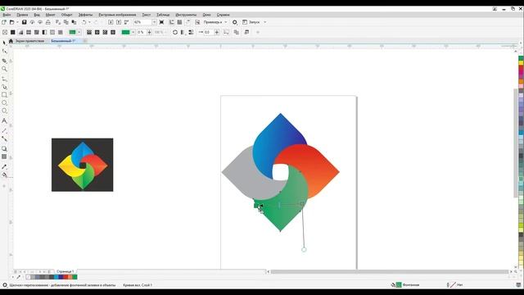This screenshot has height=295, width=524.
Task: Click the Undo arrow
Action: [x=84, y=22]
